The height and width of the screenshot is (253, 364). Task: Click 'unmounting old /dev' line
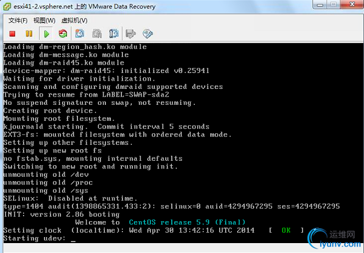46,175
